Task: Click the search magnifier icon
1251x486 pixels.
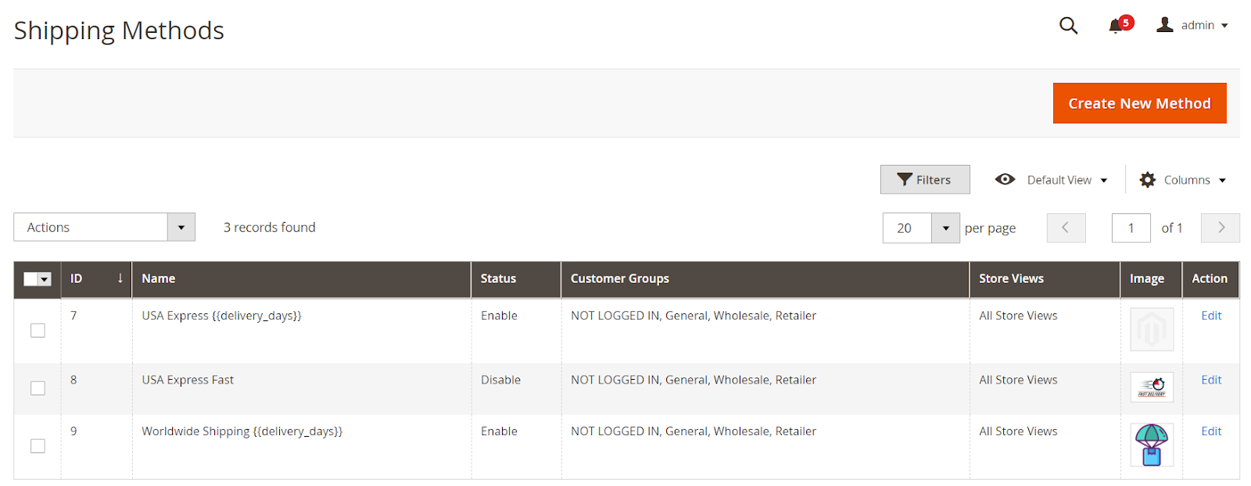Action: (x=1068, y=26)
